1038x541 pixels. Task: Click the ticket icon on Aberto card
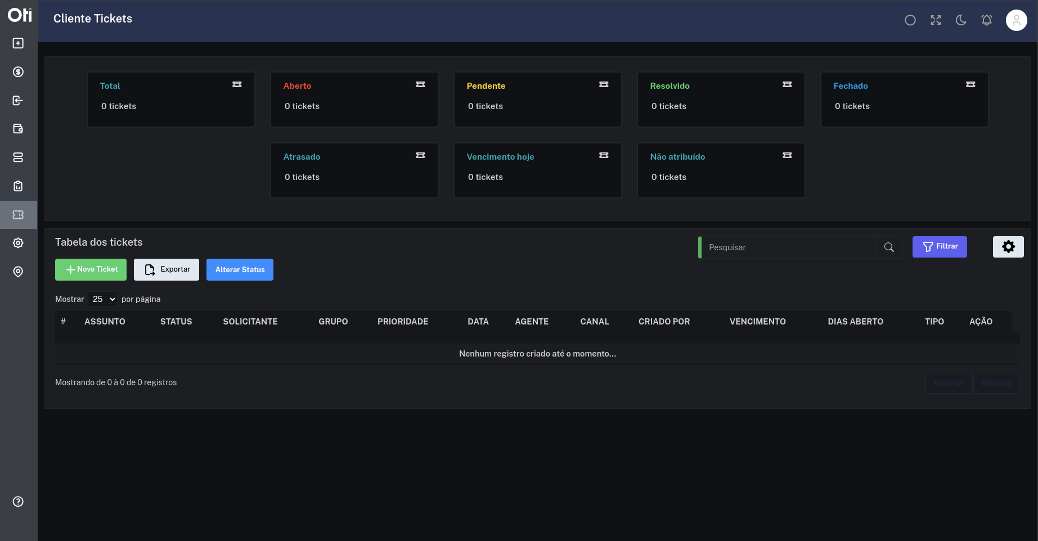(420, 84)
